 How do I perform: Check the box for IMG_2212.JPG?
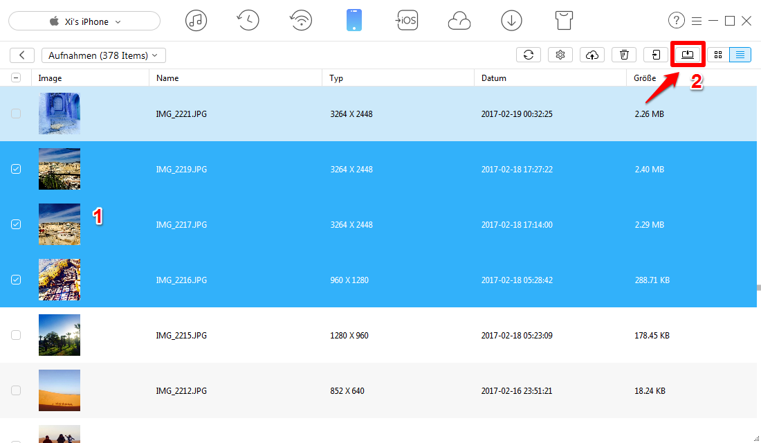[x=16, y=390]
